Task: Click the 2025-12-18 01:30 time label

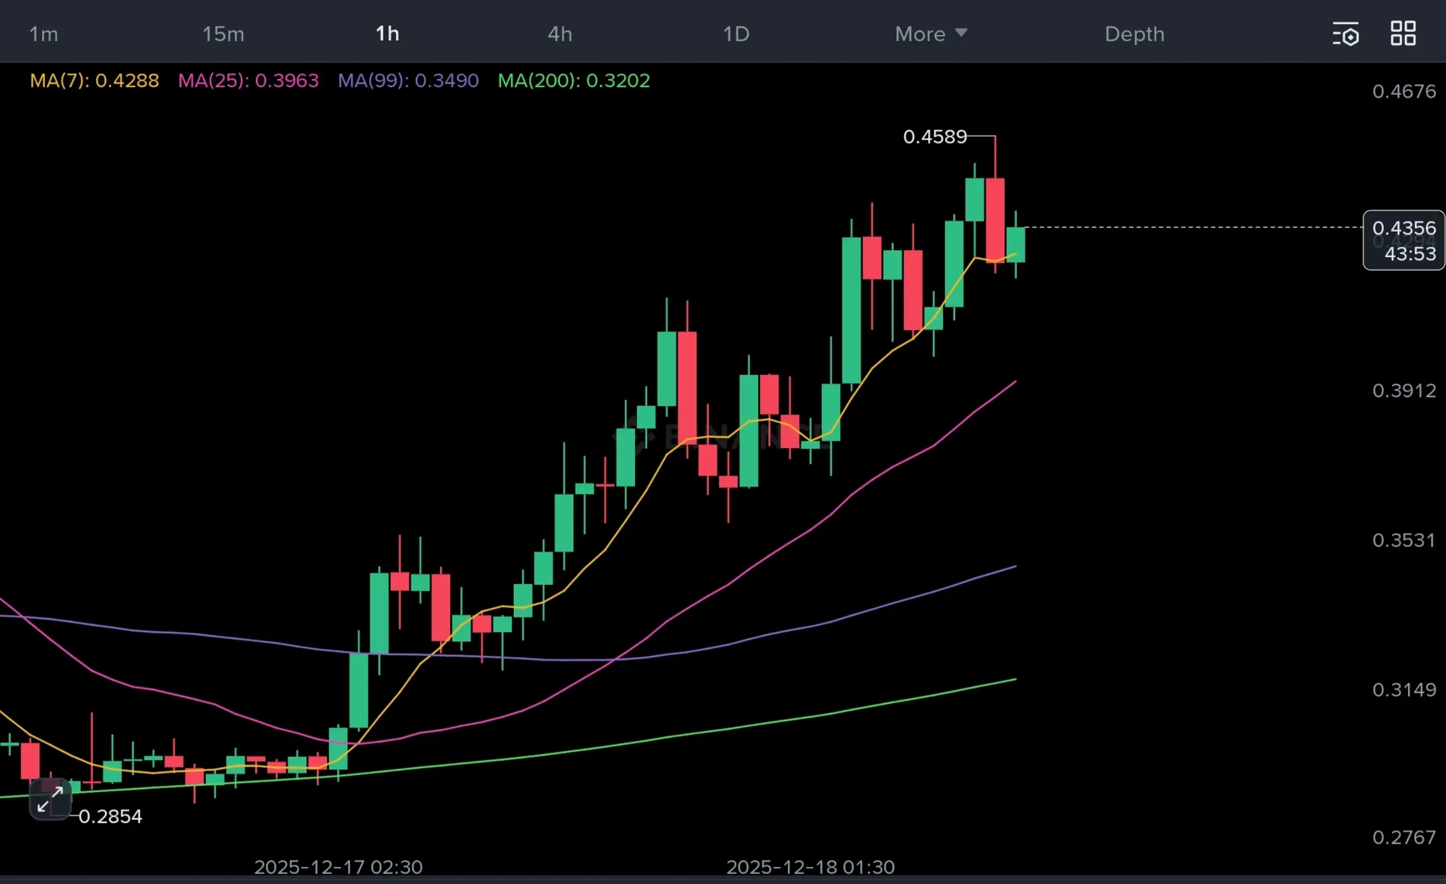Action: 810,866
